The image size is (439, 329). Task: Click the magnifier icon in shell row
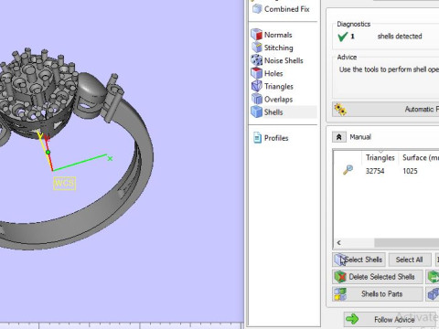pos(348,170)
